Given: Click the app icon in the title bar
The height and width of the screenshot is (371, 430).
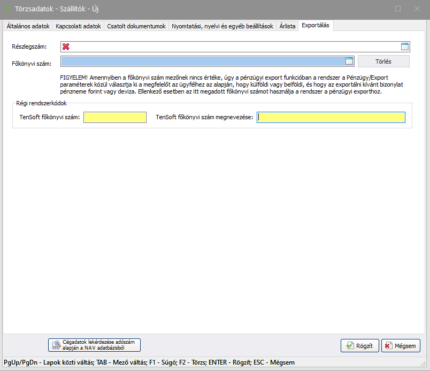Looking at the screenshot, I should [8, 9].
